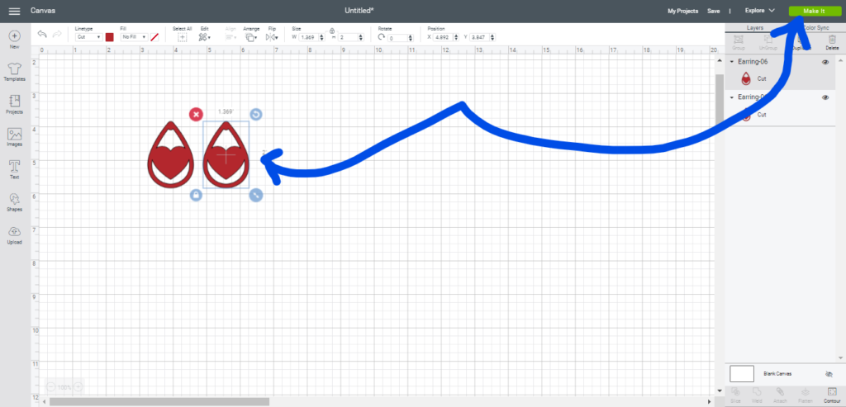846x407 pixels.
Task: Open the Fill dropdown
Action: point(133,37)
